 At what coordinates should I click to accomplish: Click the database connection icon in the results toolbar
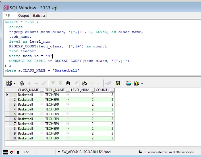click(129, 83)
